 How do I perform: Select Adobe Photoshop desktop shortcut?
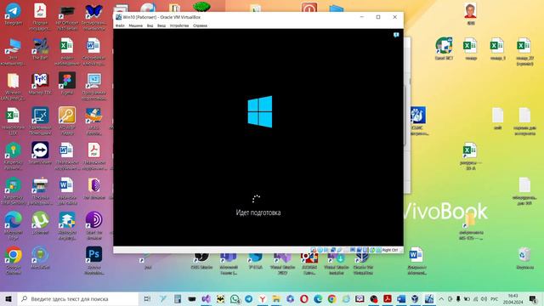pyautogui.click(x=94, y=261)
